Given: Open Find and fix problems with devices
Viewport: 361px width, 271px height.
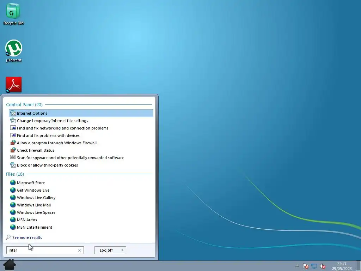Looking at the screenshot, I should [x=81, y=135].
